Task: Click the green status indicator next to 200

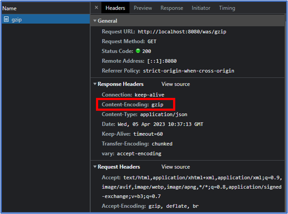Action: (x=138, y=51)
